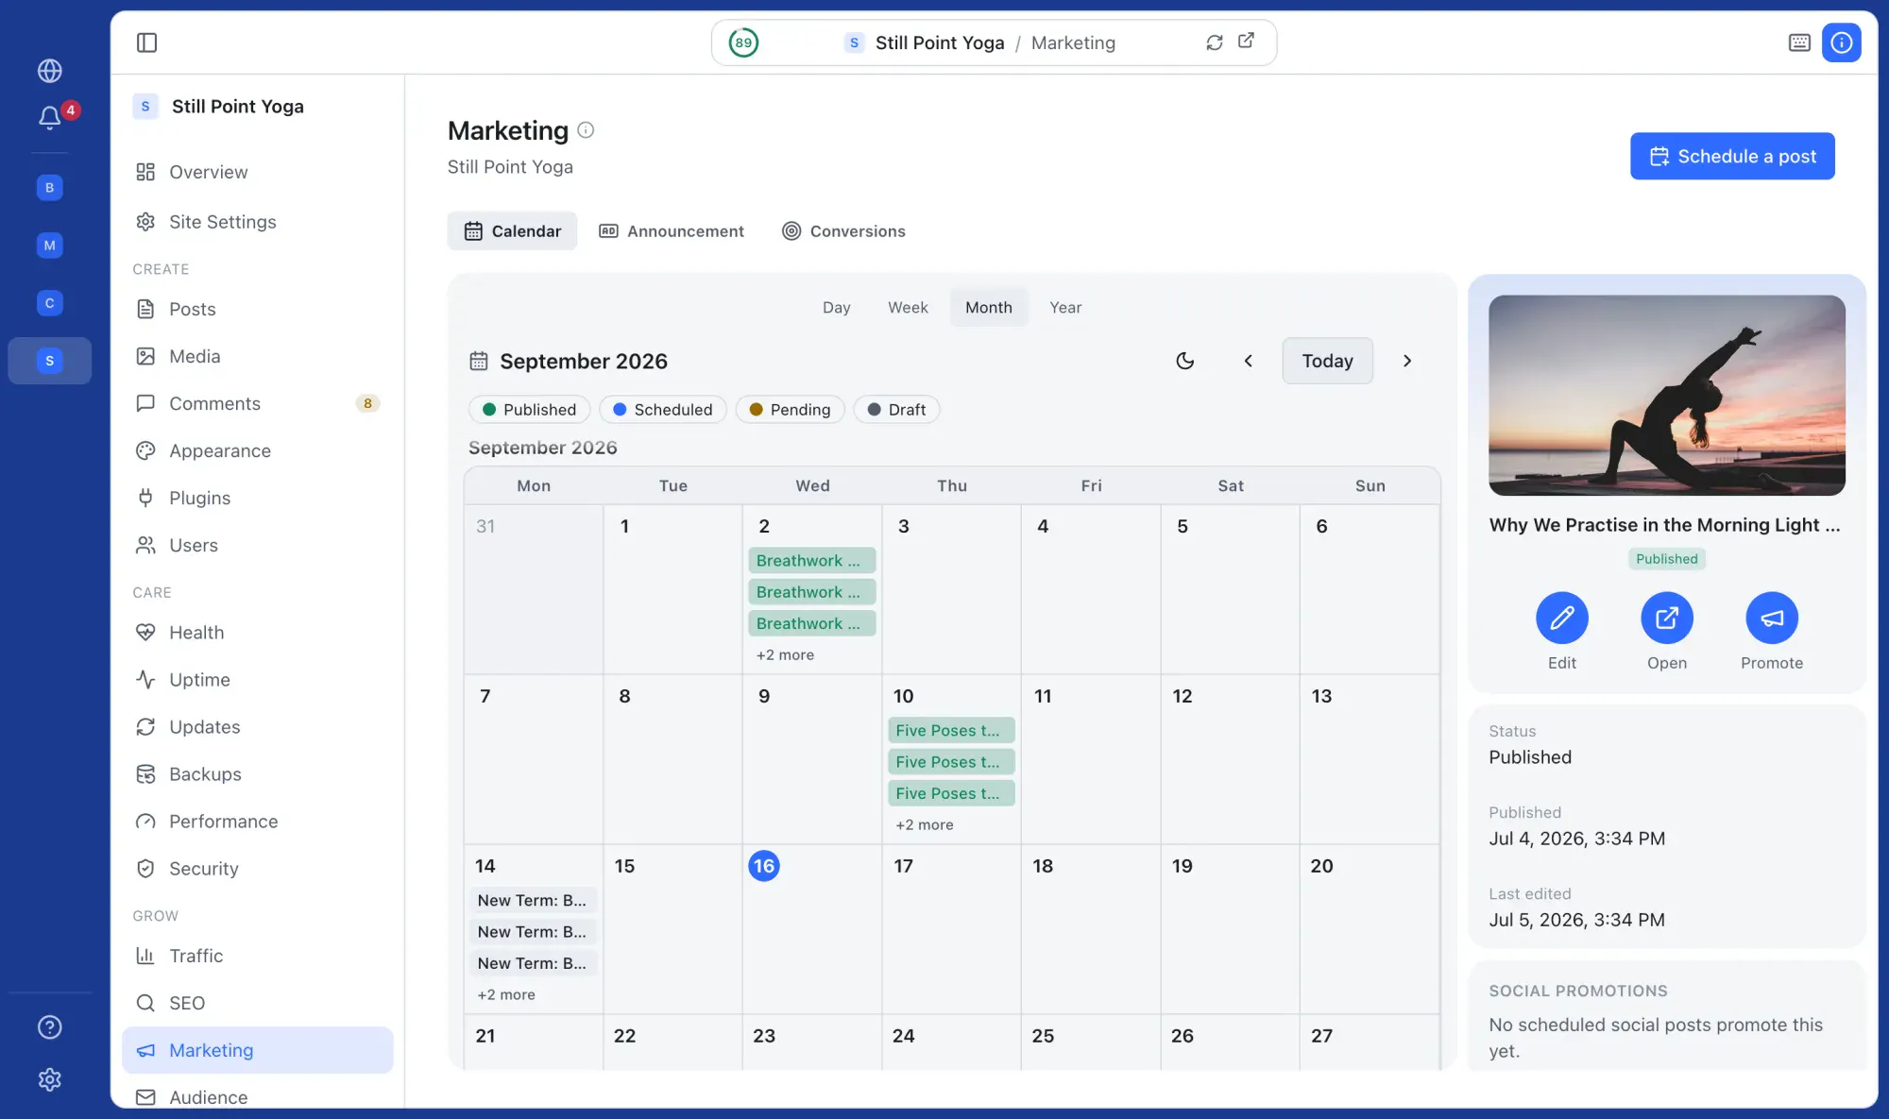This screenshot has width=1889, height=1119.
Task: Toggle the sidebar panel icon
Action: pos(146,42)
